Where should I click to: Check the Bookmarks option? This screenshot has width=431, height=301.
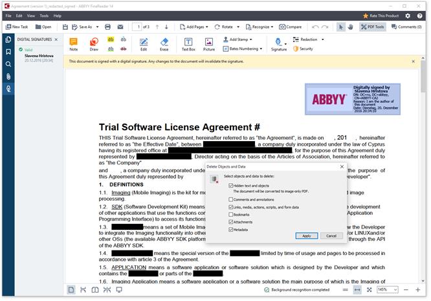point(231,214)
